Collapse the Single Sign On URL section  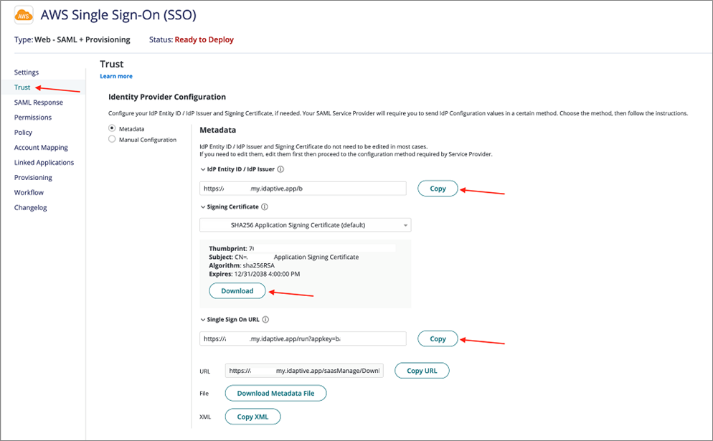tap(203, 320)
